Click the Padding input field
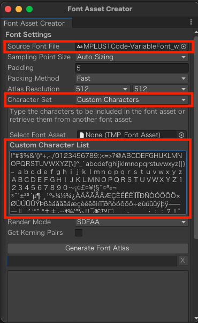 pyautogui.click(x=132, y=68)
